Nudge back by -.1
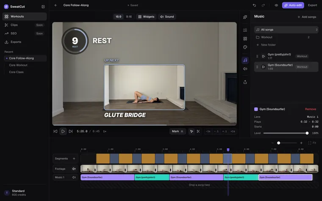Viewport: 322px width, 201px height. coord(216,132)
